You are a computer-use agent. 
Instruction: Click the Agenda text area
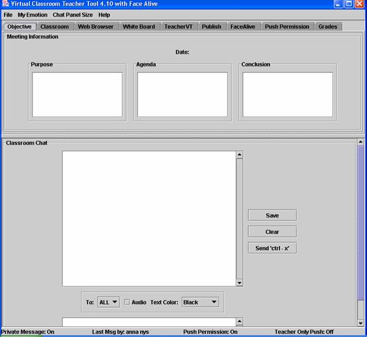(183, 95)
